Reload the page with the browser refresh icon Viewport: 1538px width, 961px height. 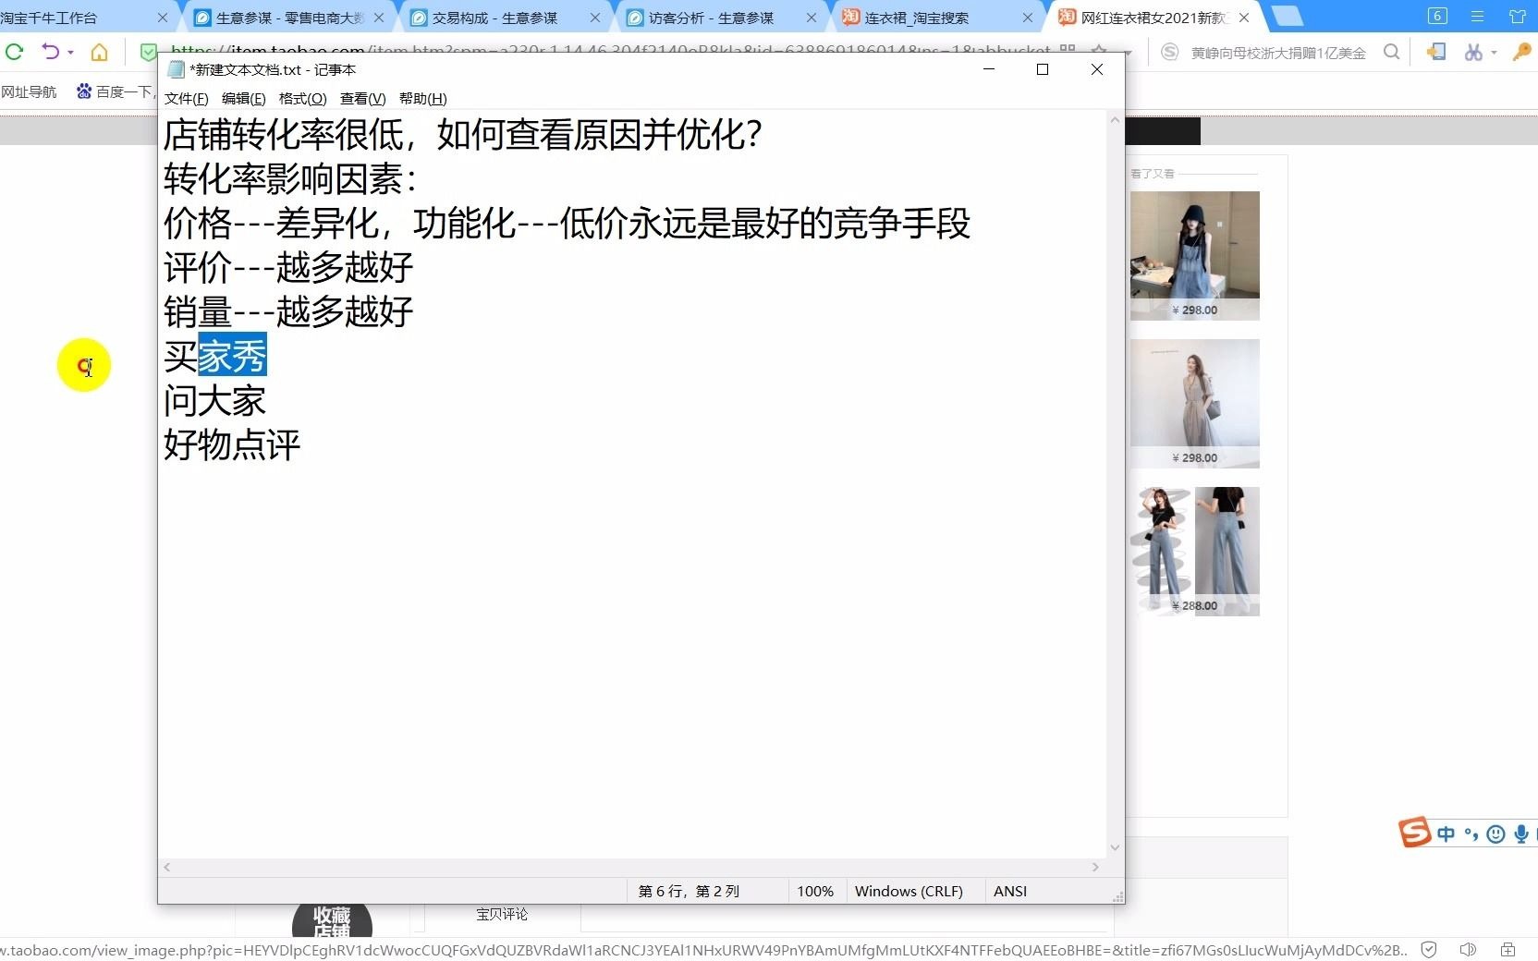[x=14, y=52]
